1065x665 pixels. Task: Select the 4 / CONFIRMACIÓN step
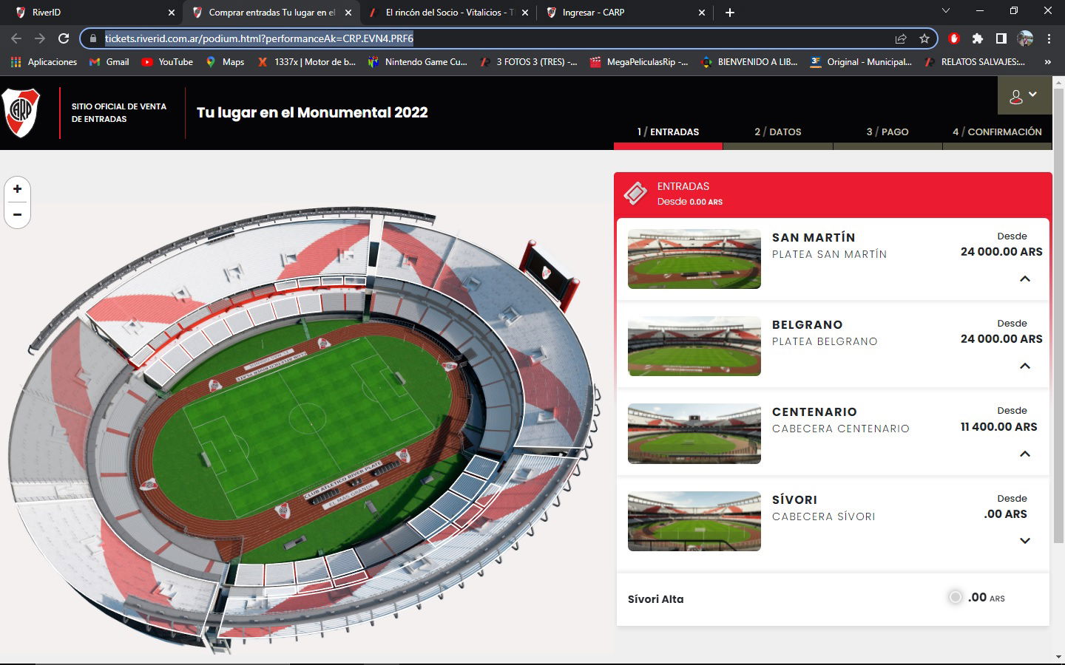pos(997,132)
